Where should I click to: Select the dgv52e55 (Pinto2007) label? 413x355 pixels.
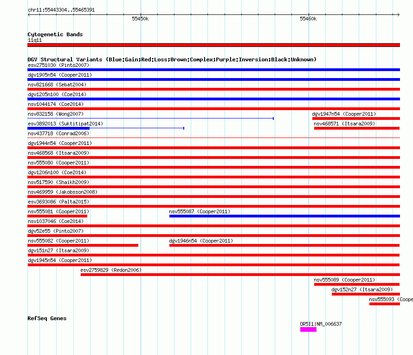point(56,231)
